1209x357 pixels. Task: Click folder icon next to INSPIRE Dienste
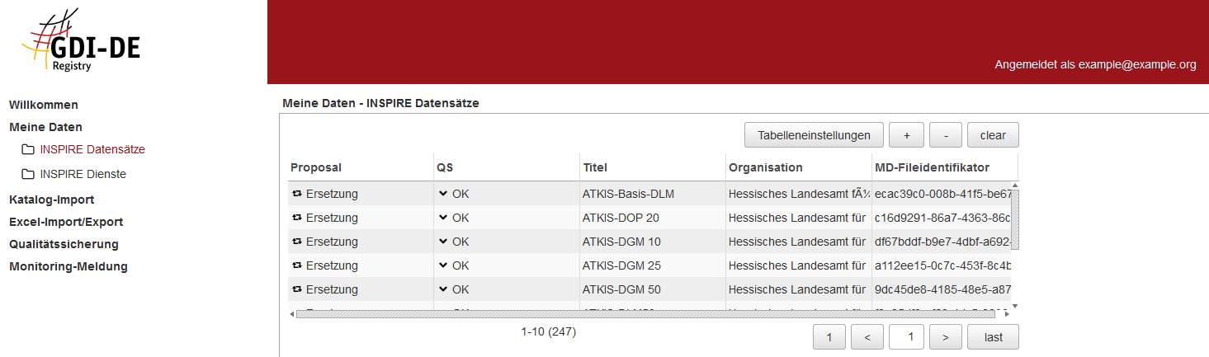[x=28, y=175]
